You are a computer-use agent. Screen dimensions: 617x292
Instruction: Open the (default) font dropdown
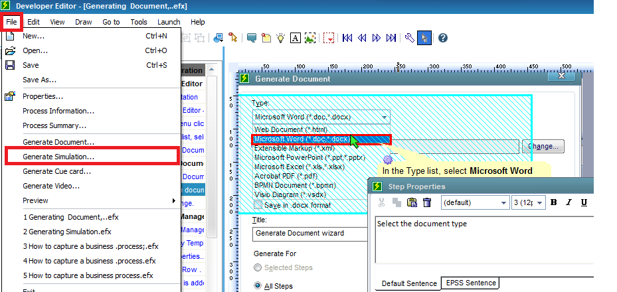503,203
